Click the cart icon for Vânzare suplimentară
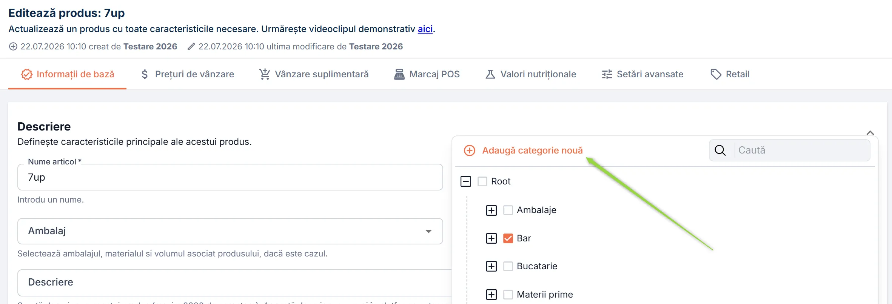The image size is (892, 304). [265, 74]
